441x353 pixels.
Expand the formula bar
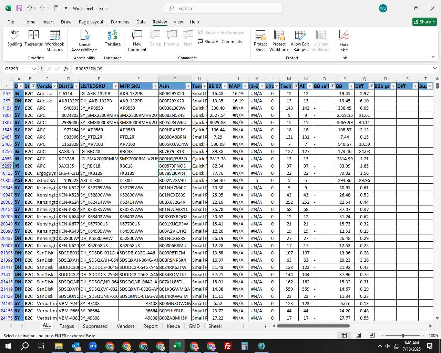(x=435, y=68)
